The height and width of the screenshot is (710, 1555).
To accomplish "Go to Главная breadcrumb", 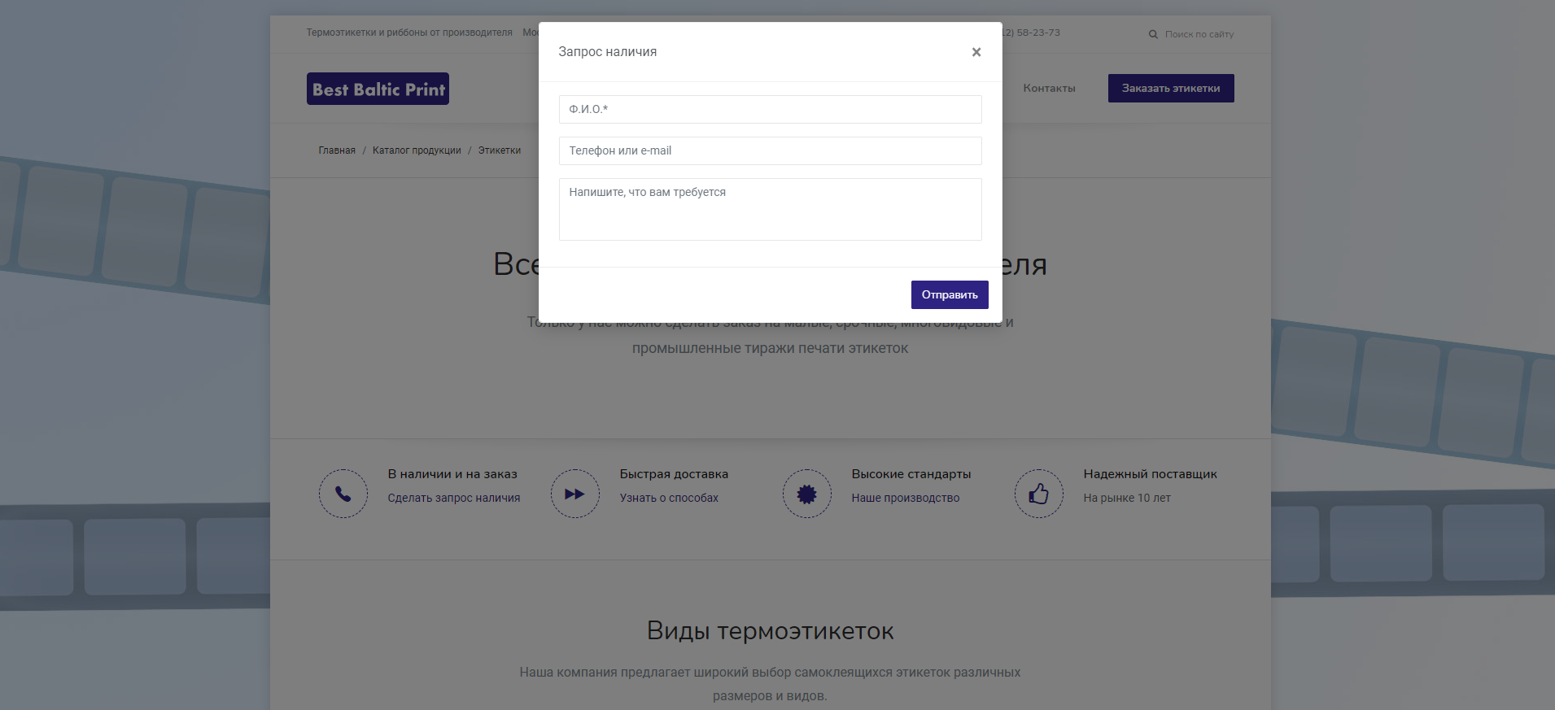I will pos(337,150).
